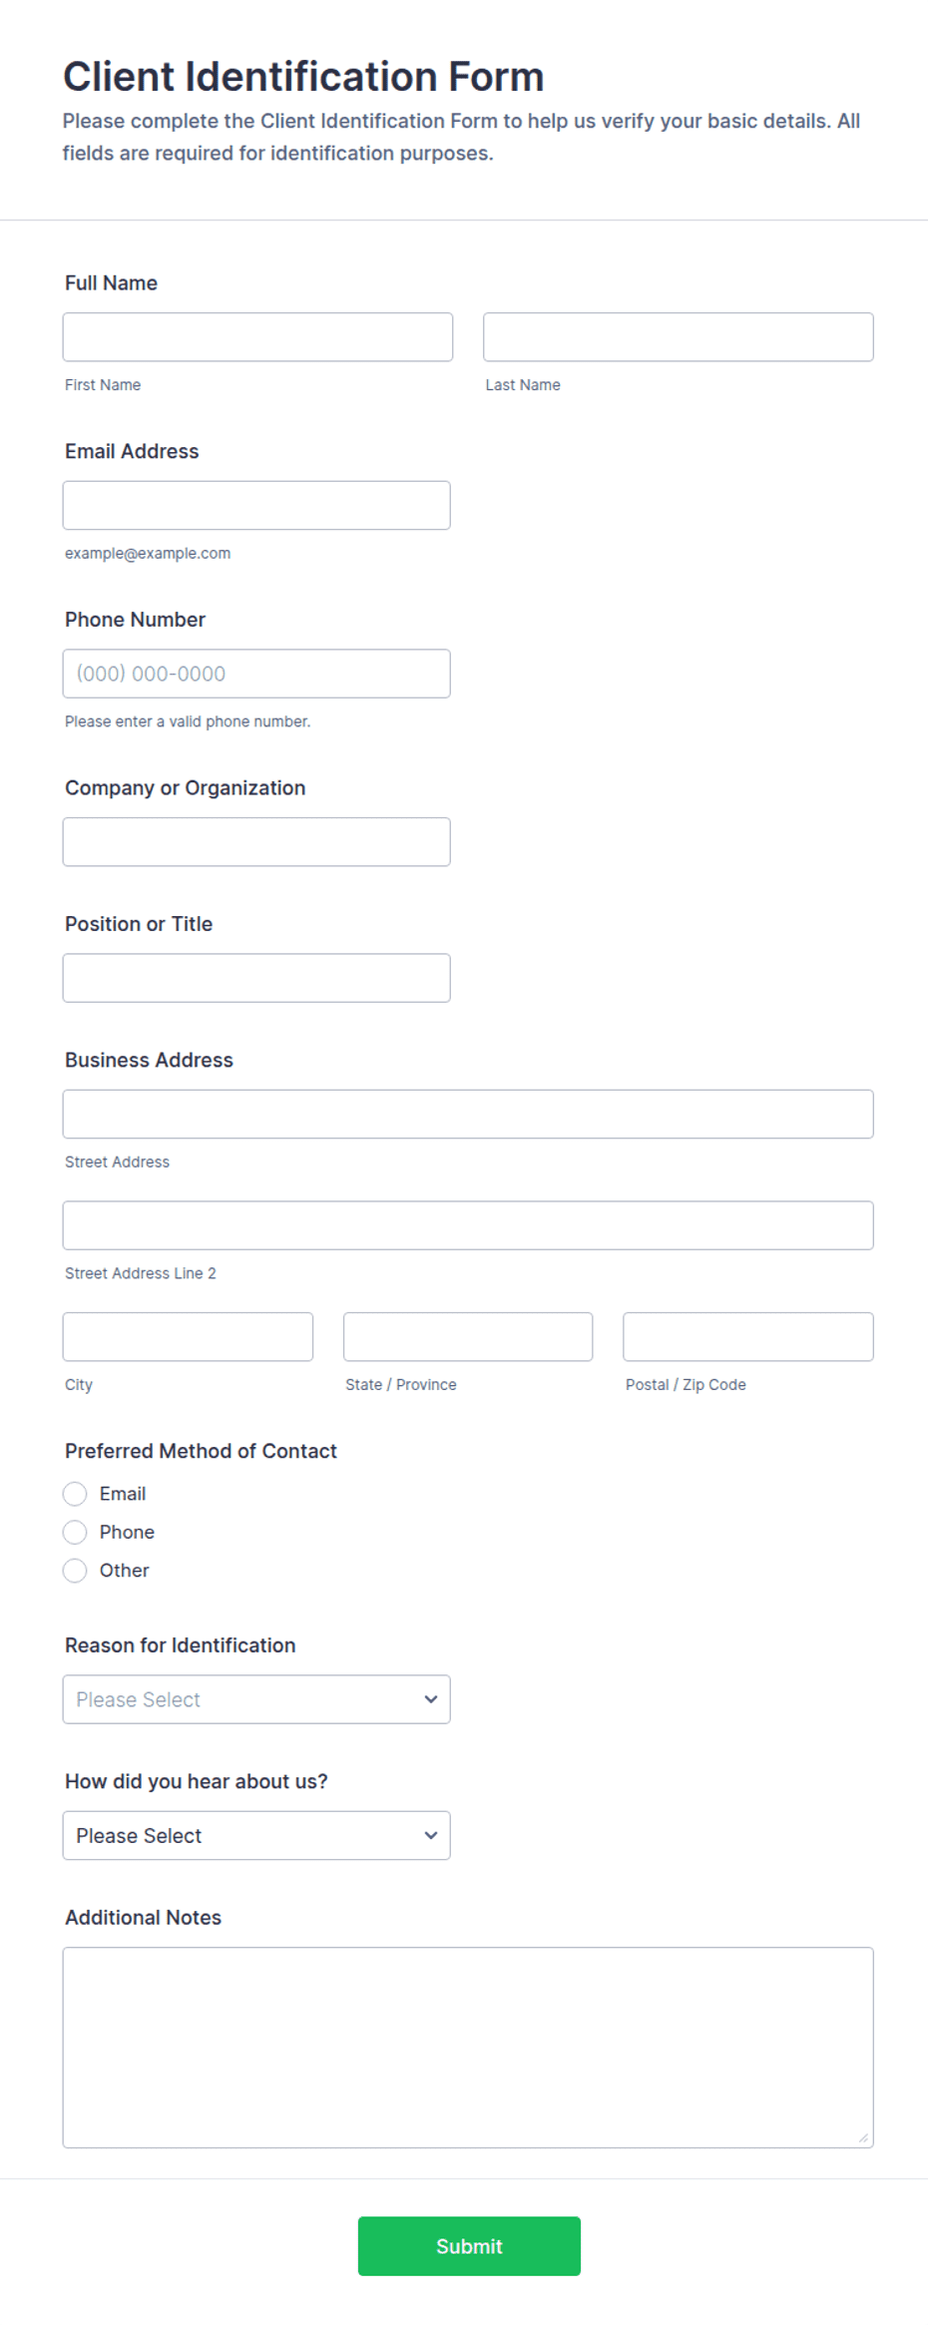Click the Additional Notes text area

coord(468,2048)
